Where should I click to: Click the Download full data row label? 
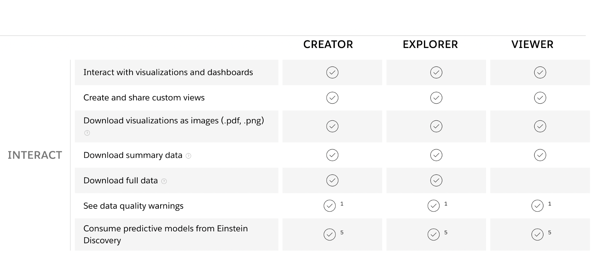120,180
